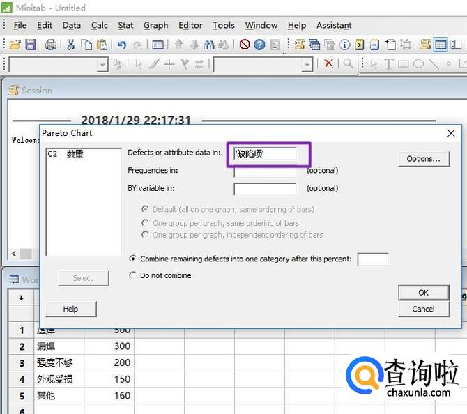The width and height of the screenshot is (467, 414).
Task: Select the rectangle annotation tool
Action: pos(404,63)
